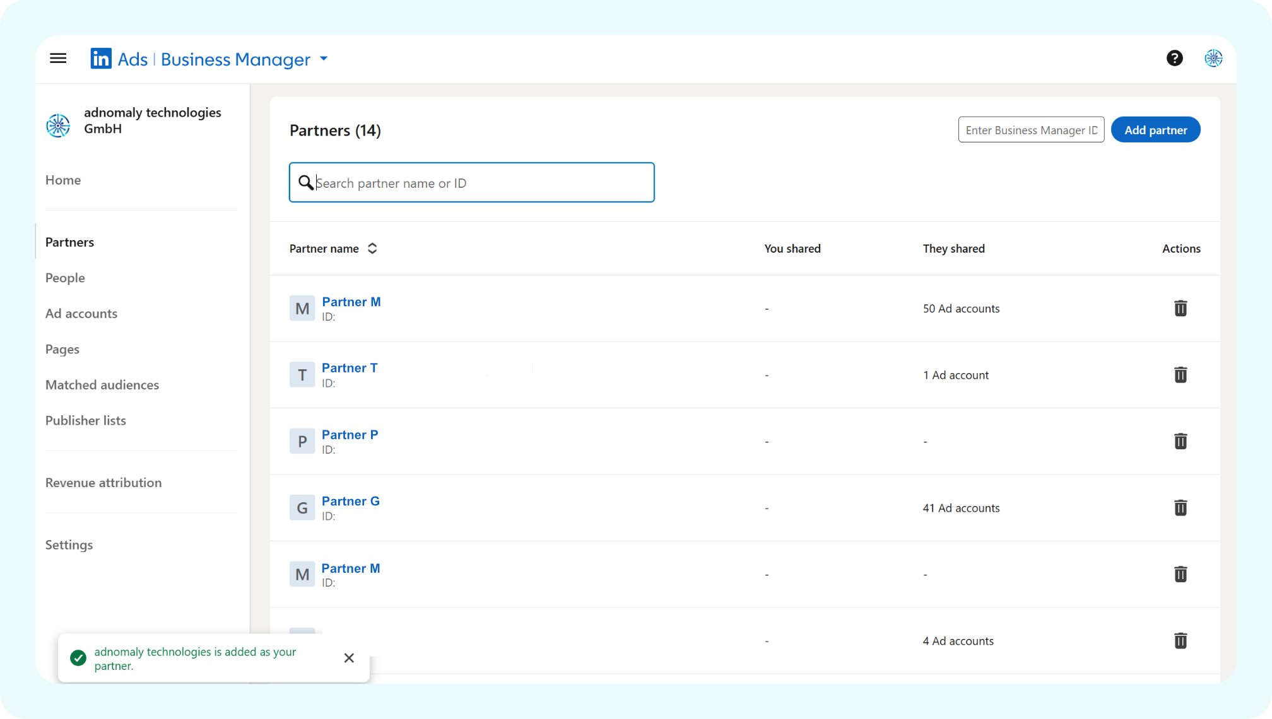This screenshot has height=719, width=1272.
Task: Remove Partner P using trash icon
Action: (1180, 441)
